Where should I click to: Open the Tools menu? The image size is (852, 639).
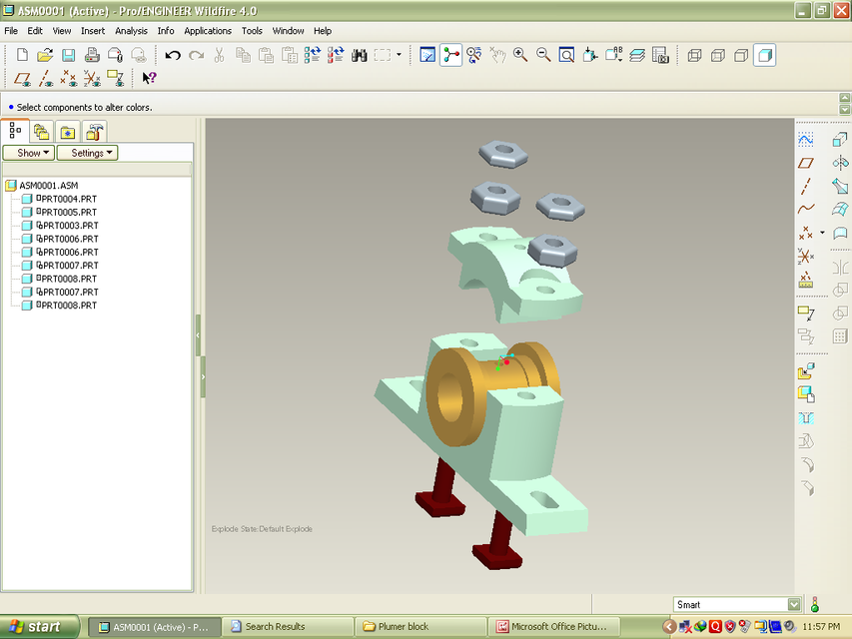252,31
